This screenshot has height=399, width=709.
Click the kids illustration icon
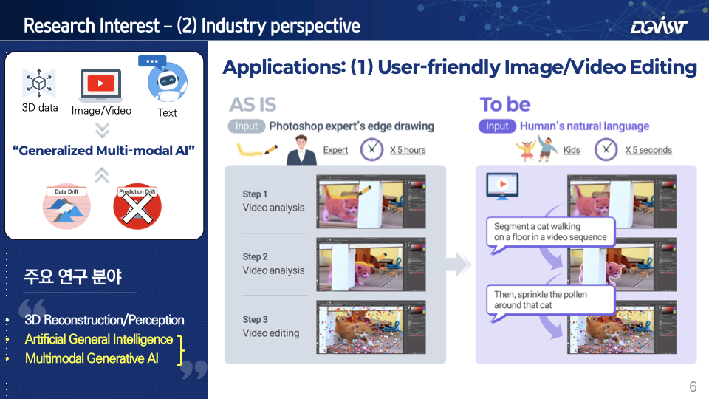click(537, 149)
